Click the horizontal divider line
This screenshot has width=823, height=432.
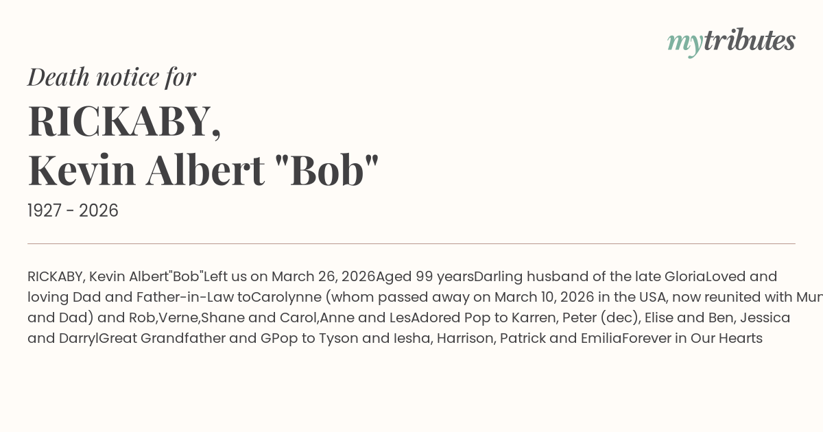411,243
